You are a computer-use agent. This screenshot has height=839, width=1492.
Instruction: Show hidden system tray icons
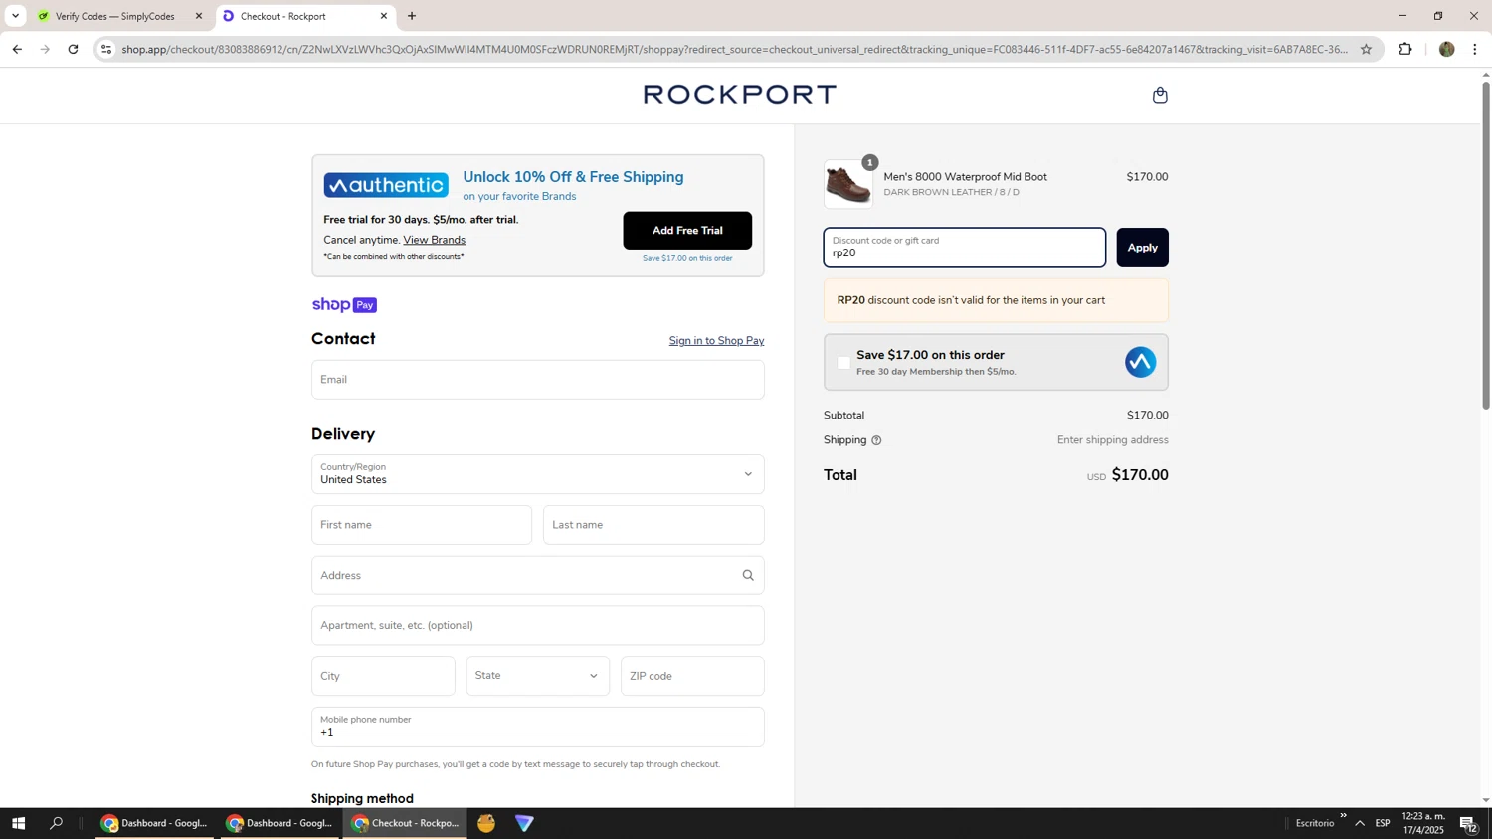coord(1360,823)
